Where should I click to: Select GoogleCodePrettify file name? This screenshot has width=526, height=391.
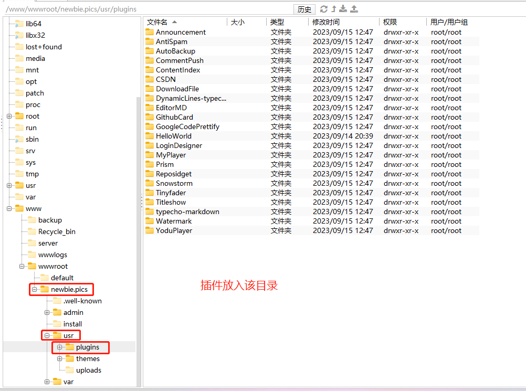point(187,126)
